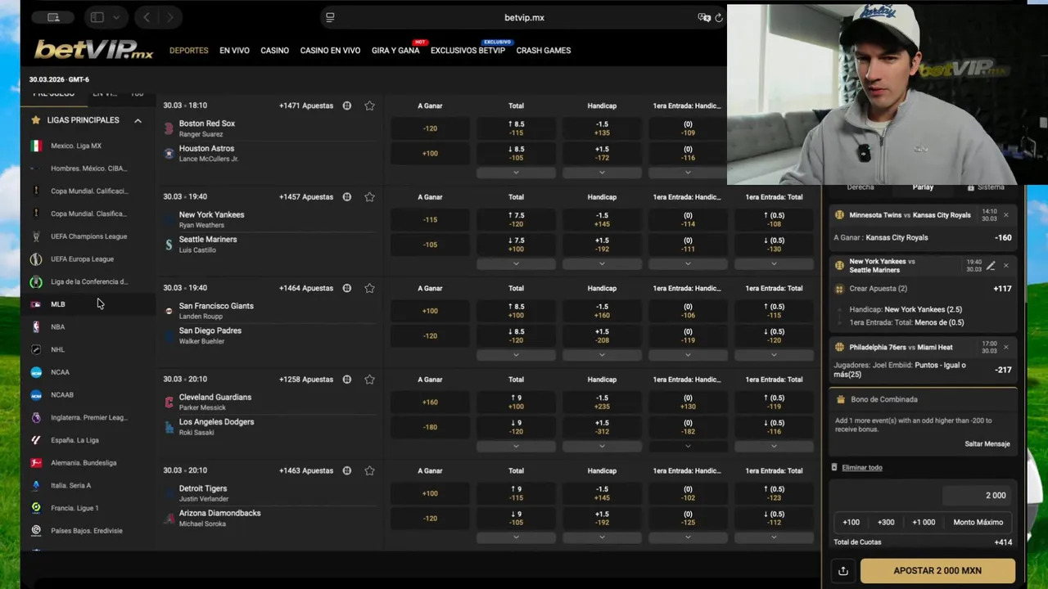The height and width of the screenshot is (589, 1048).
Task: Favorite the Guardians vs Dodgers game
Action: click(369, 380)
